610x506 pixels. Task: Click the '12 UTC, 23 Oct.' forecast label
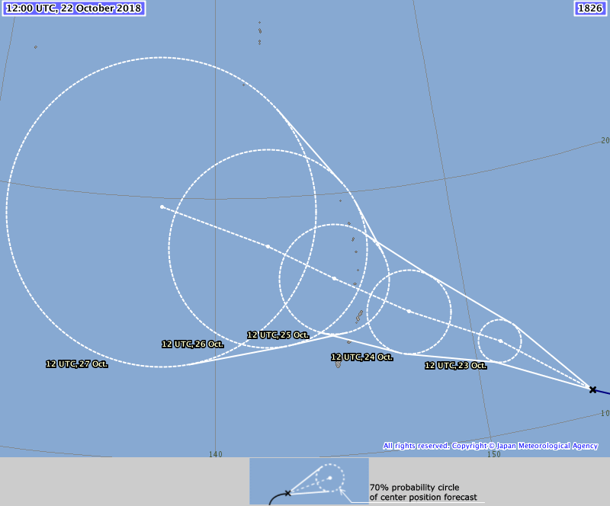455,366
